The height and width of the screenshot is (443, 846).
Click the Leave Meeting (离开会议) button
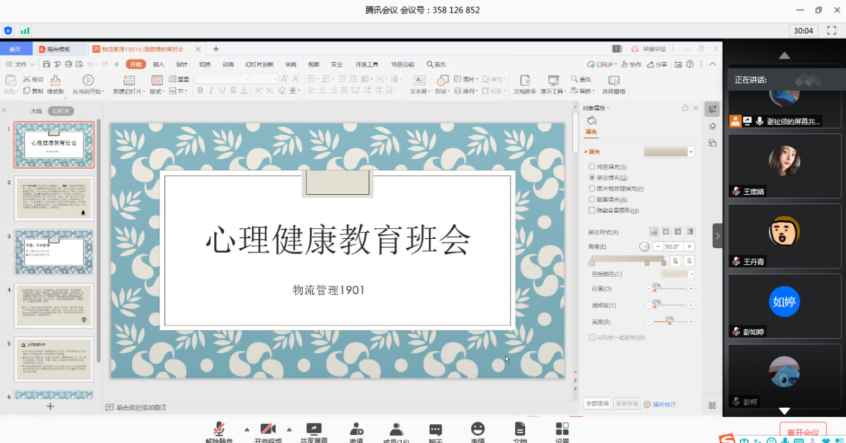pyautogui.click(x=803, y=432)
